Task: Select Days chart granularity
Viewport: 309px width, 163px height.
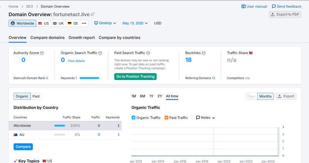Action: [251, 97]
